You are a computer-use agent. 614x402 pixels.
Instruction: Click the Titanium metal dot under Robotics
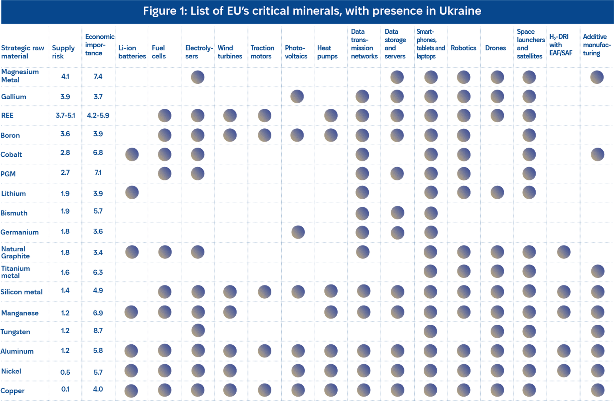tap(464, 271)
